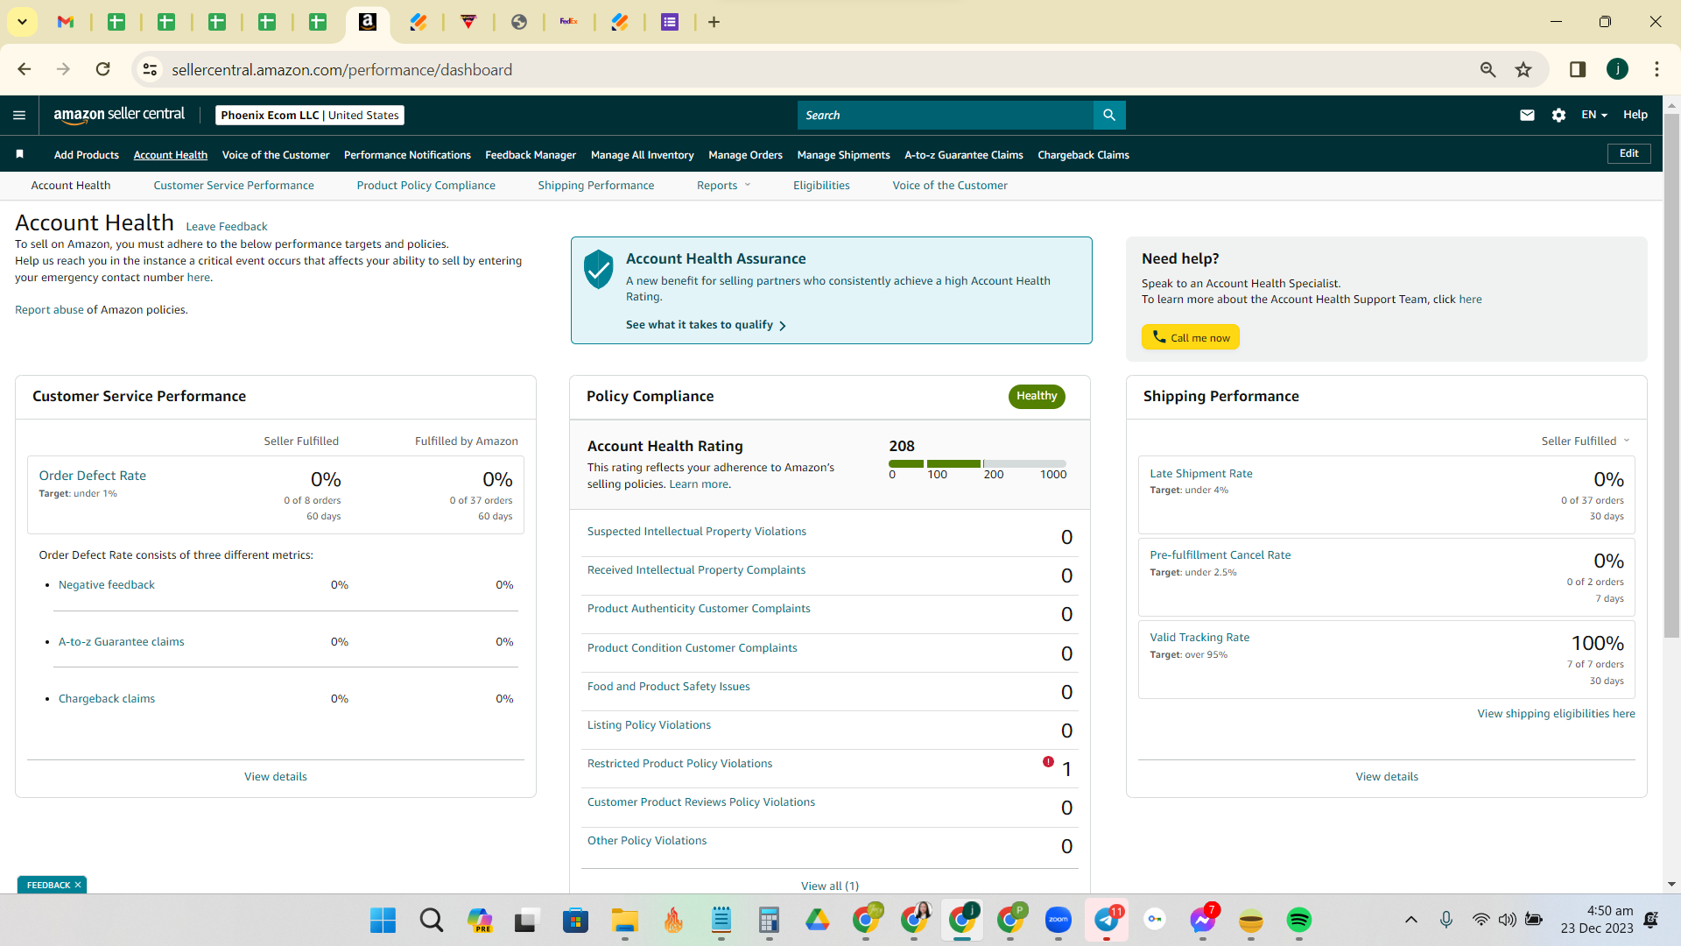
Task: Open the Chrome three-dot menu
Action: point(1656,69)
